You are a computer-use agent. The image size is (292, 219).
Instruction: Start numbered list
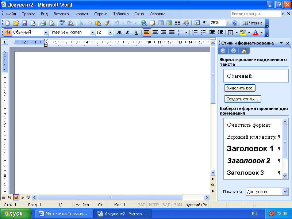(195, 32)
